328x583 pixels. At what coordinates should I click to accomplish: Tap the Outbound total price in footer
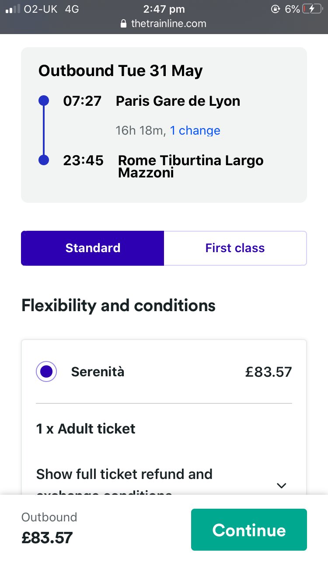[47, 538]
